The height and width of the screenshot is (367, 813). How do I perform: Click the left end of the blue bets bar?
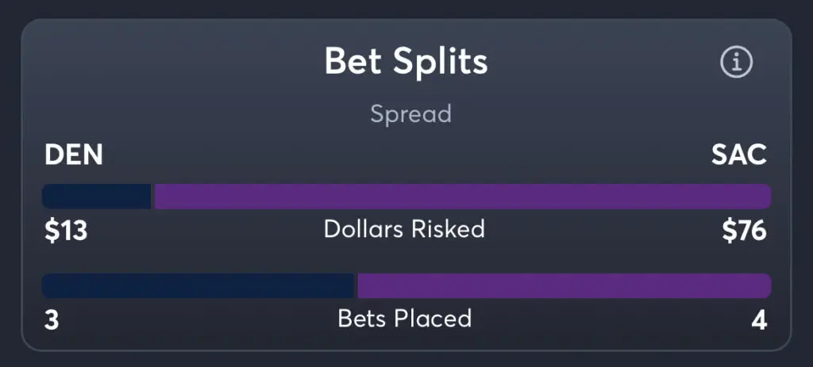click(48, 285)
